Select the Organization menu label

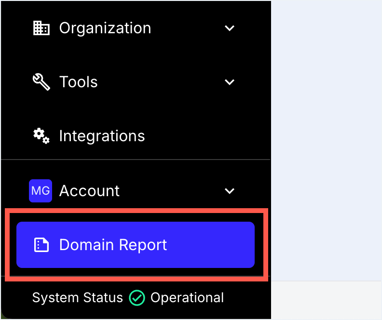tap(105, 28)
